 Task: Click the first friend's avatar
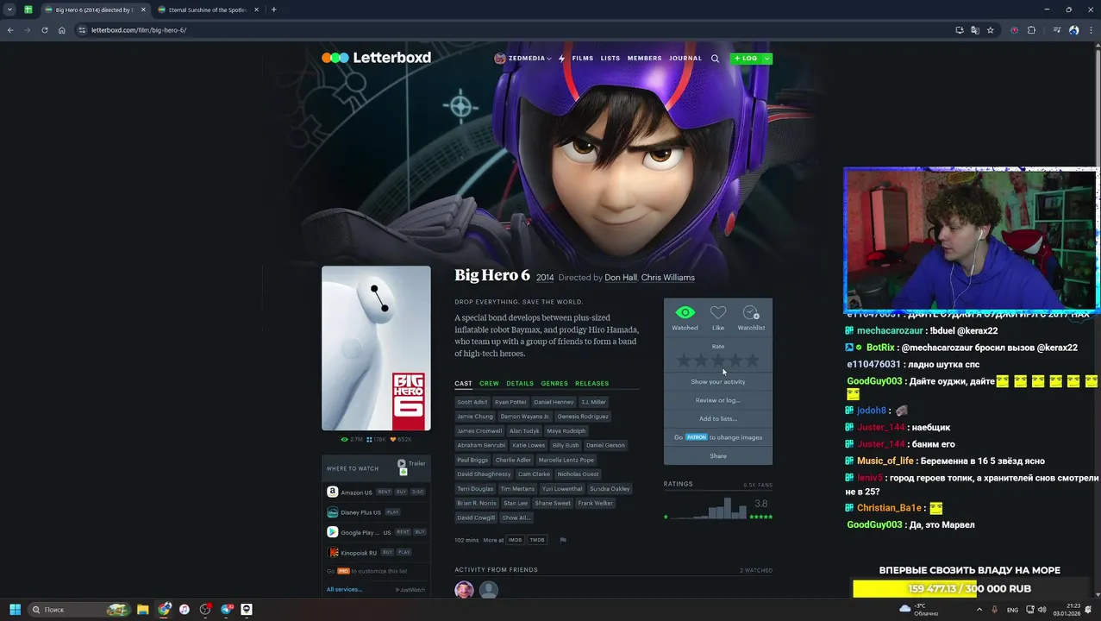click(464, 590)
